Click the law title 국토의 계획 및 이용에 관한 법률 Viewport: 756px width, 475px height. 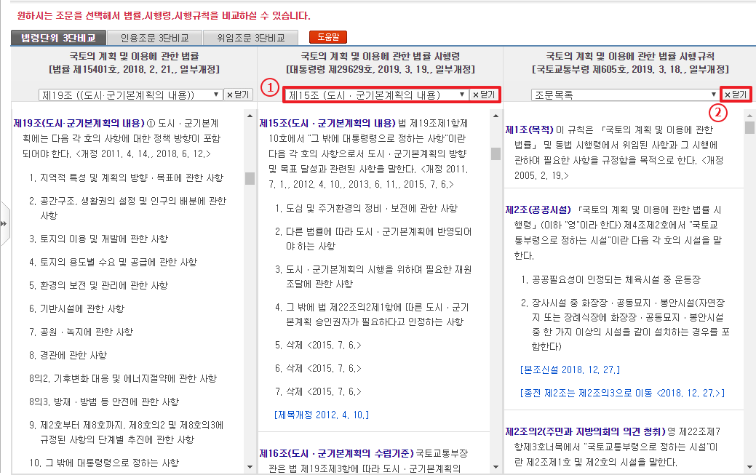[x=134, y=57]
